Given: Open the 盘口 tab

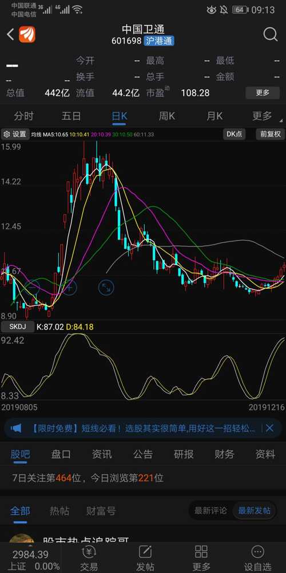Looking at the screenshot, I should pos(61,454).
